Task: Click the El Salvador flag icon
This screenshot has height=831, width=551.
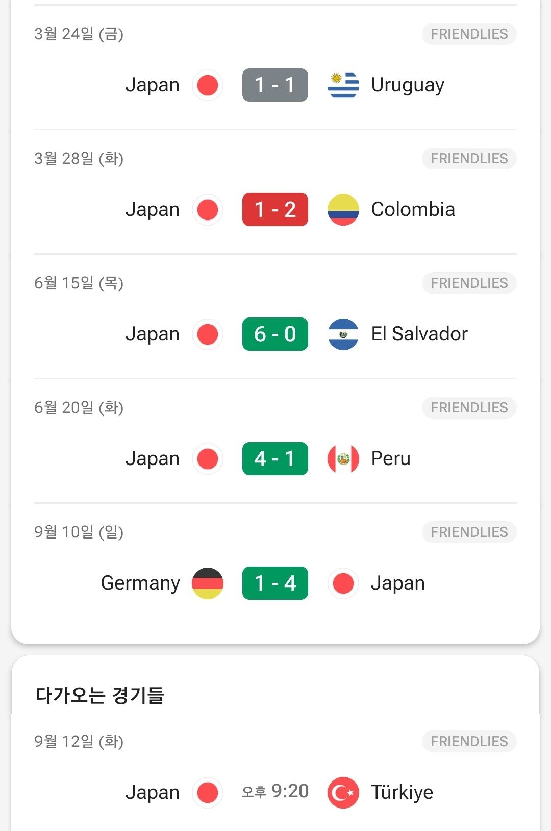Action: pos(343,334)
